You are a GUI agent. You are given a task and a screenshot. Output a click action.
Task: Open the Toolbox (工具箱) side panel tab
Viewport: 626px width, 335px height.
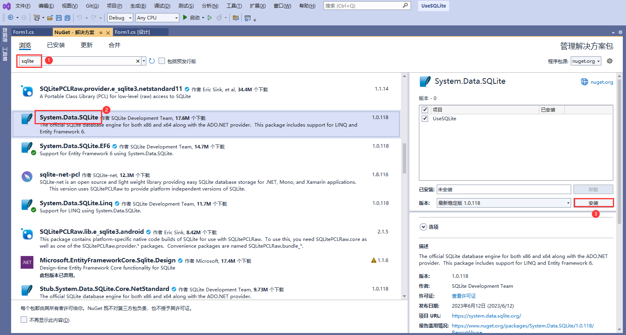pos(5,54)
